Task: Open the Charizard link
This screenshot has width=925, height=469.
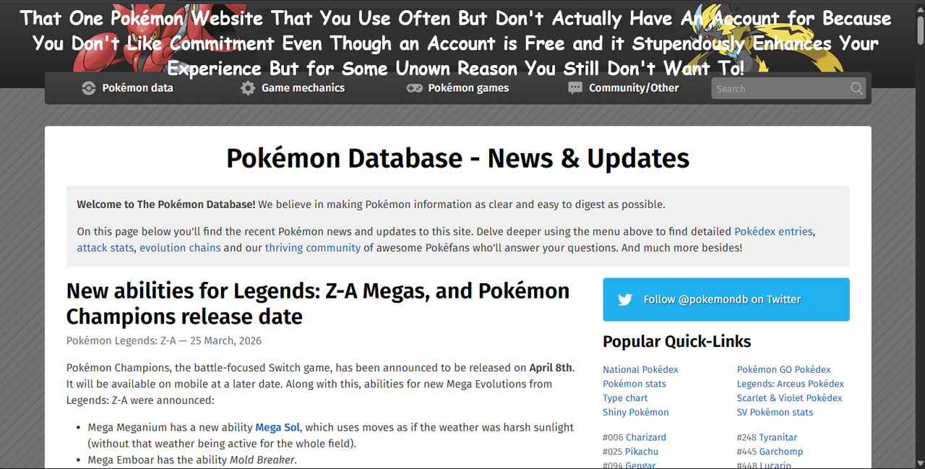Action: coord(646,437)
